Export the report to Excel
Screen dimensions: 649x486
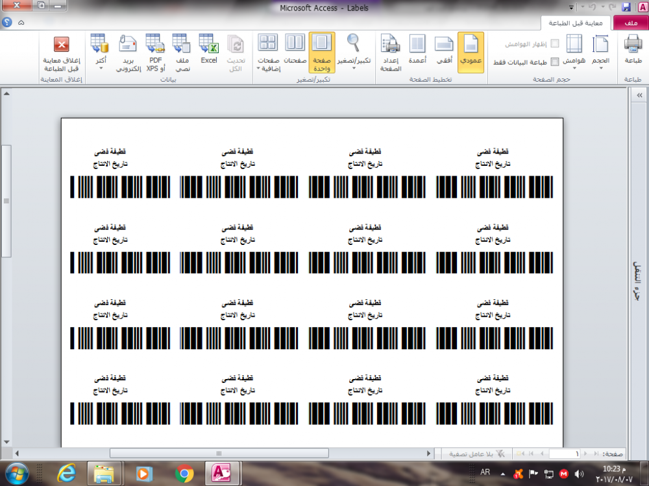(x=208, y=50)
